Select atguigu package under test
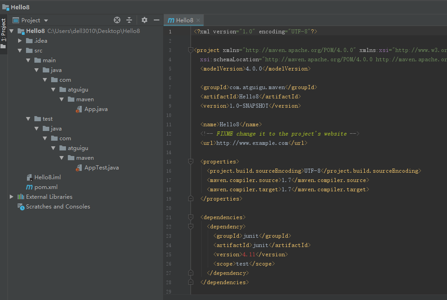This screenshot has height=300, width=447. click(78, 148)
